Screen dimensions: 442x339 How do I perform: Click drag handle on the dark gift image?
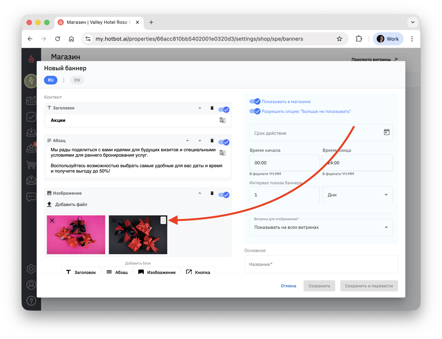coord(163,220)
